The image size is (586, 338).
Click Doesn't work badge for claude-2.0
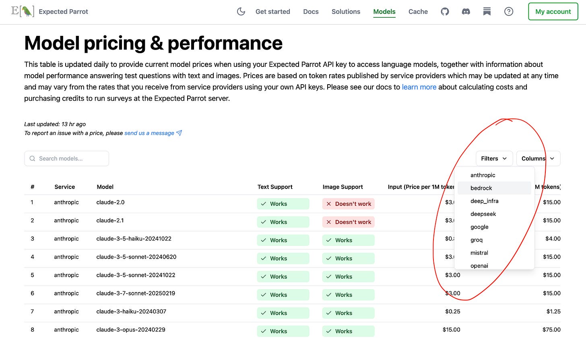coord(349,204)
